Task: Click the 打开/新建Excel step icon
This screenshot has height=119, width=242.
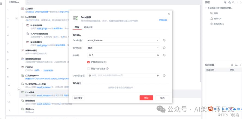Action: (23, 76)
